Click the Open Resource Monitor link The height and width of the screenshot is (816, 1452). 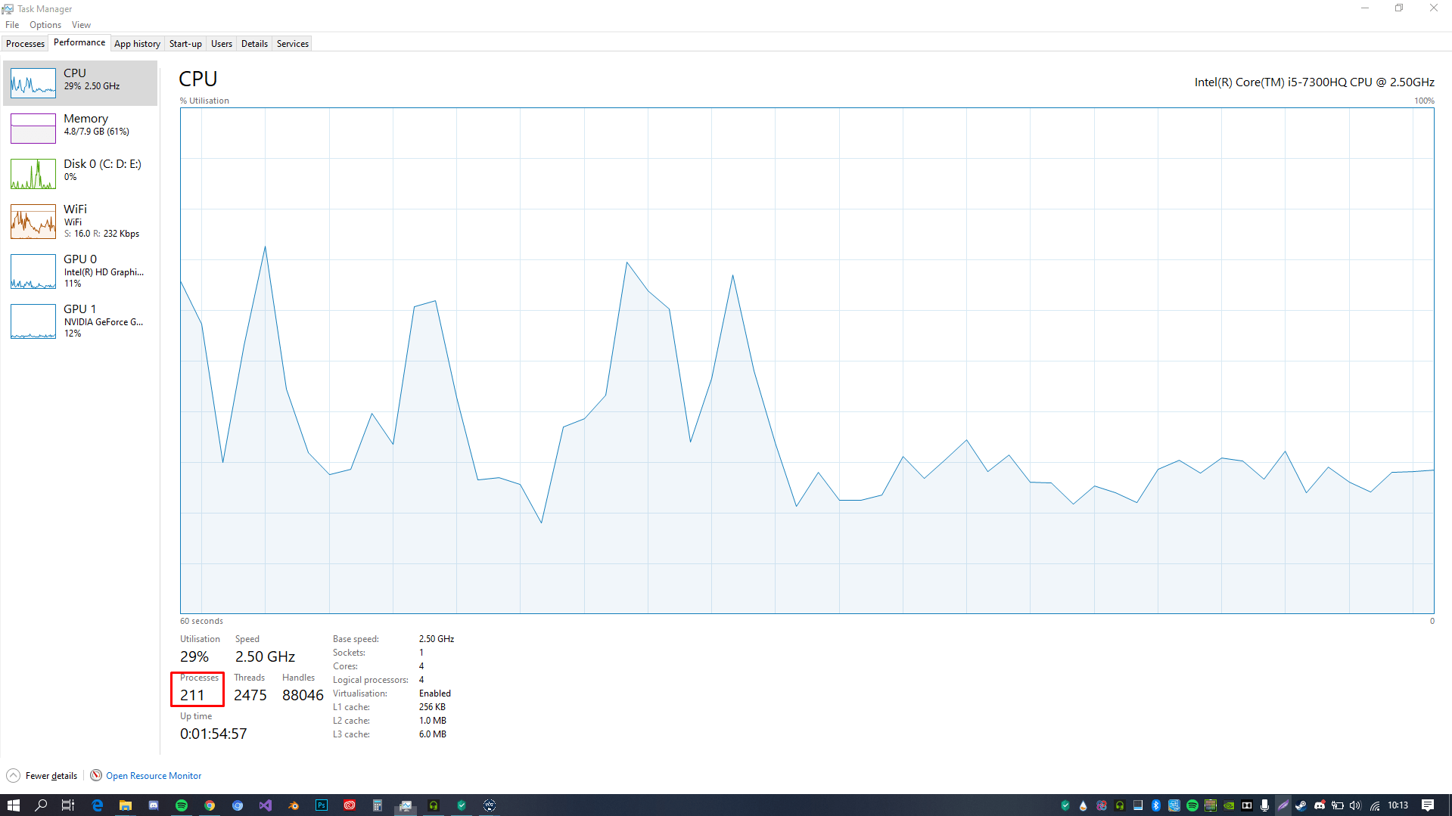154,776
